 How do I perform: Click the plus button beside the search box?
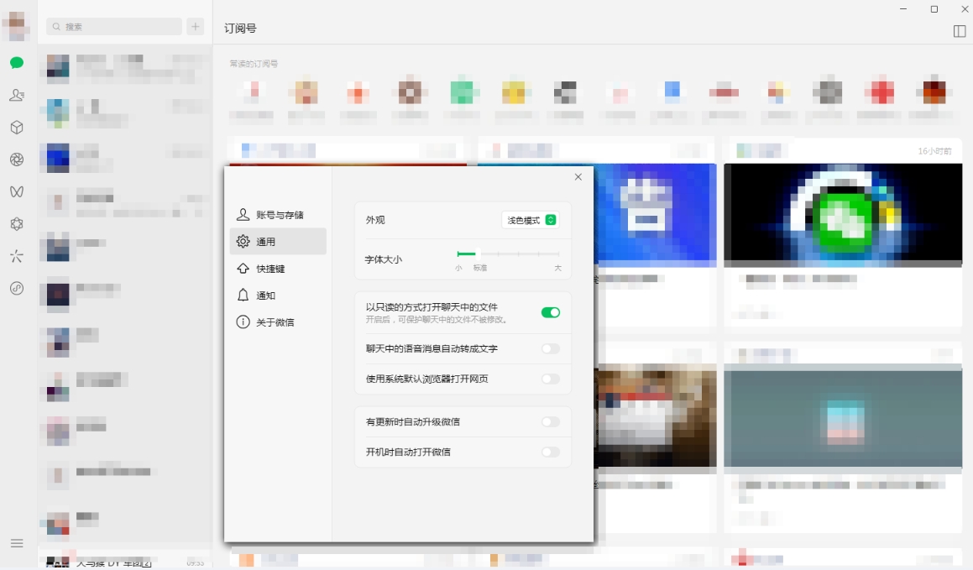point(196,26)
